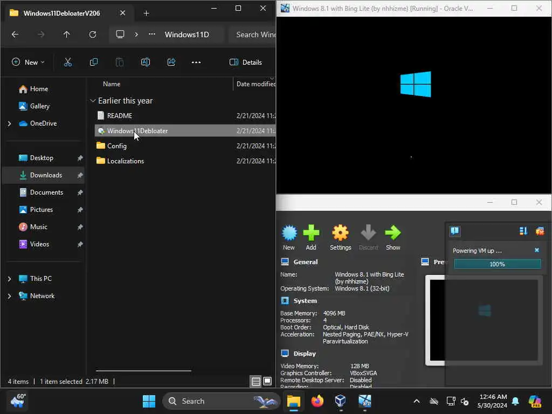Viewport: 552px width, 414px height.
Task: Click the taskbar Search box
Action: pyautogui.click(x=222, y=401)
